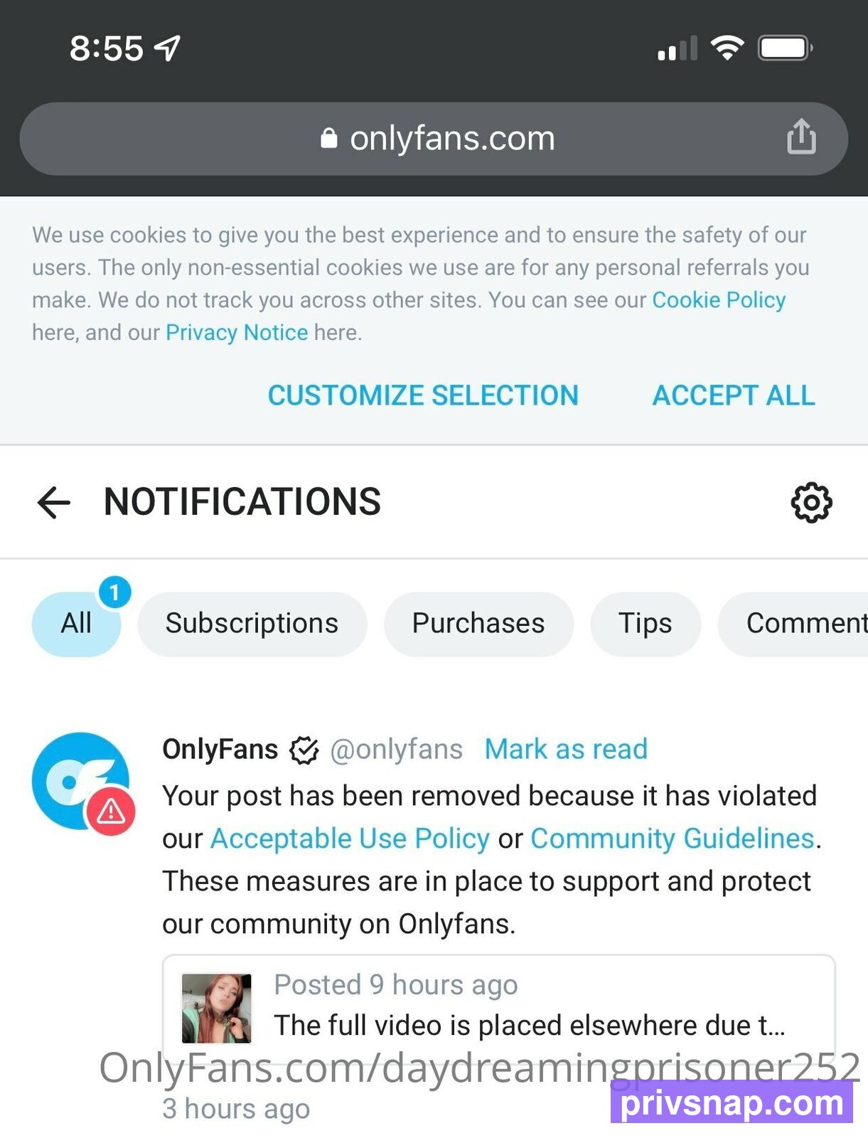Open the Comments filter chip
This screenshot has height=1138, width=868.
(x=793, y=624)
